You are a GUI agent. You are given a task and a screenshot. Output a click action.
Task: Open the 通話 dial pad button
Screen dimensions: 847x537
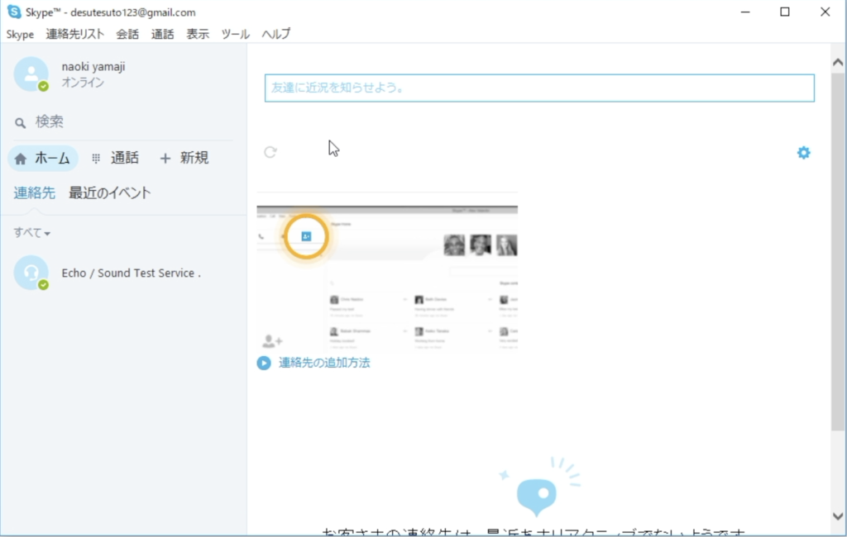click(x=115, y=158)
